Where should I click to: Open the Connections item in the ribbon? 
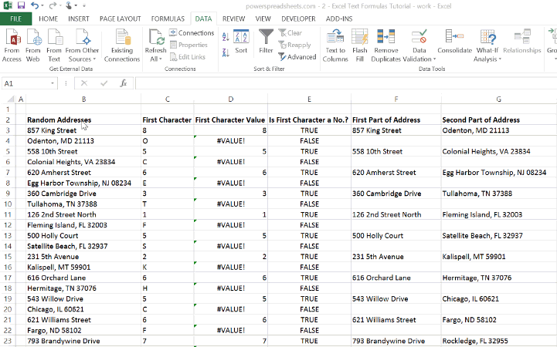[192, 33]
